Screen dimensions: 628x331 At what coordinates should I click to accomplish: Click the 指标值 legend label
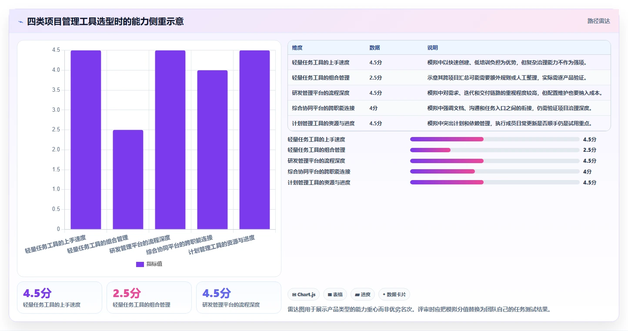(154, 264)
